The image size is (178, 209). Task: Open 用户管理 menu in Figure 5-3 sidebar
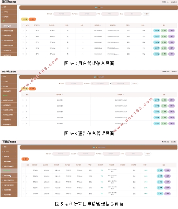tap(9, 86)
